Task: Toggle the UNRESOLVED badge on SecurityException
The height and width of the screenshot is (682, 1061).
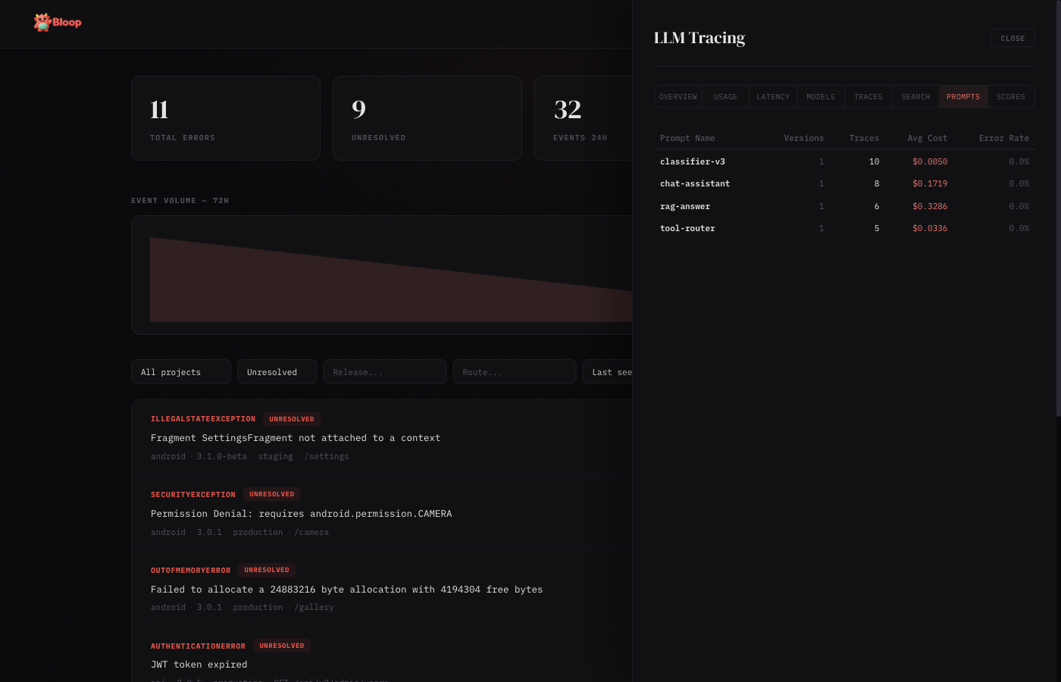Action: pyautogui.click(x=271, y=494)
